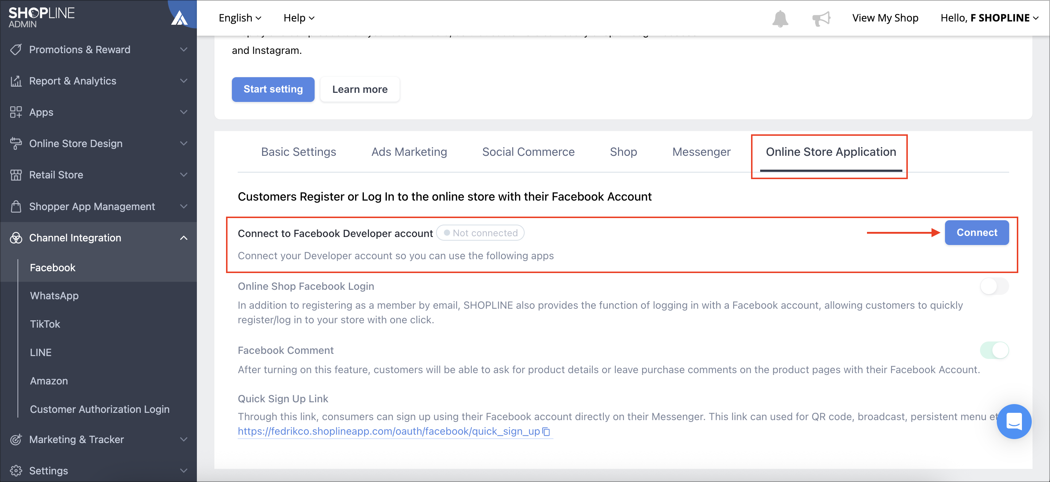Select WhatsApp under Channel Integration

[x=54, y=296]
